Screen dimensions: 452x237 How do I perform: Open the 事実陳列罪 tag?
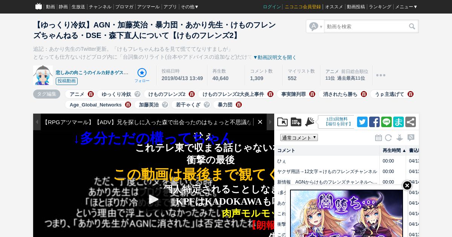tap(294, 94)
